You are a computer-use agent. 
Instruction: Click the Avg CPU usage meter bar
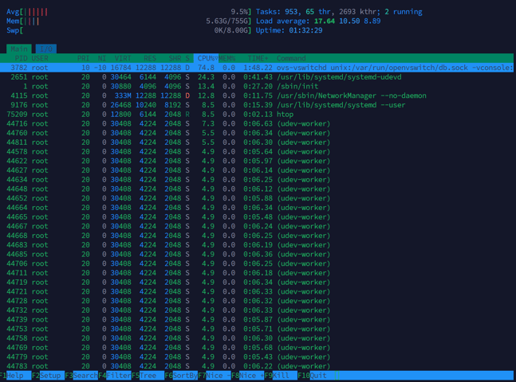pyautogui.click(x=128, y=12)
